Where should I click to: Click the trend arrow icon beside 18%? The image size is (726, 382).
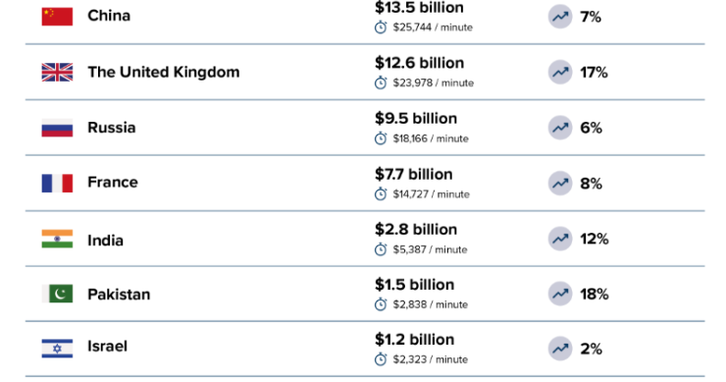tap(560, 294)
